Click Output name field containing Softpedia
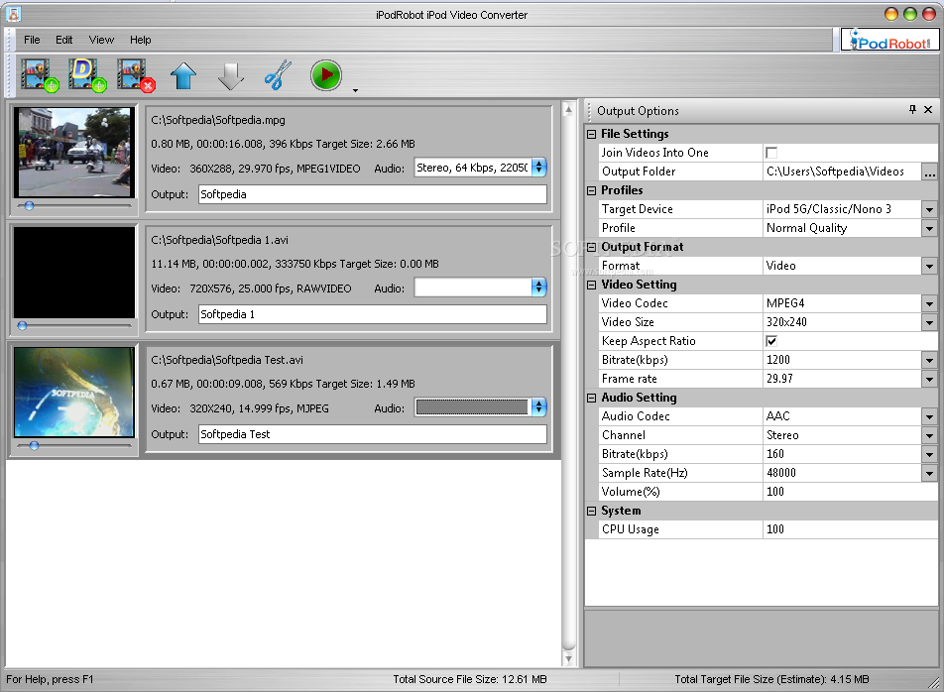 [x=373, y=194]
